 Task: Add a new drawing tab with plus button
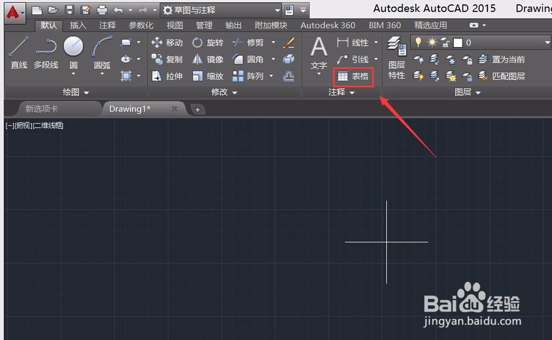(198, 110)
